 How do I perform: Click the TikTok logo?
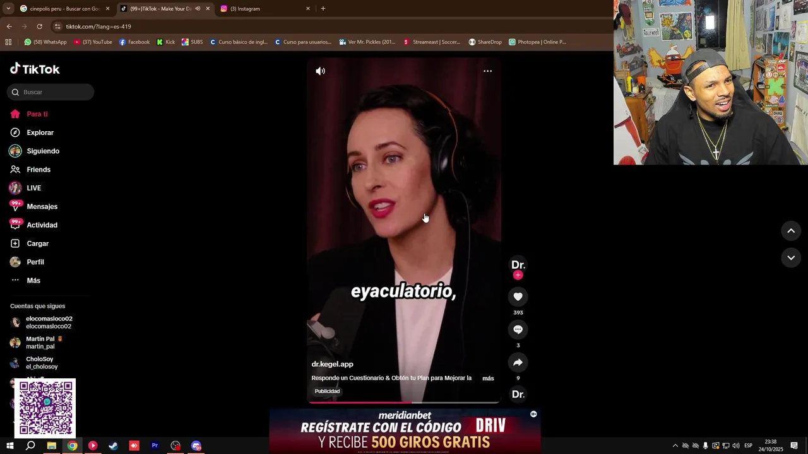click(35, 69)
